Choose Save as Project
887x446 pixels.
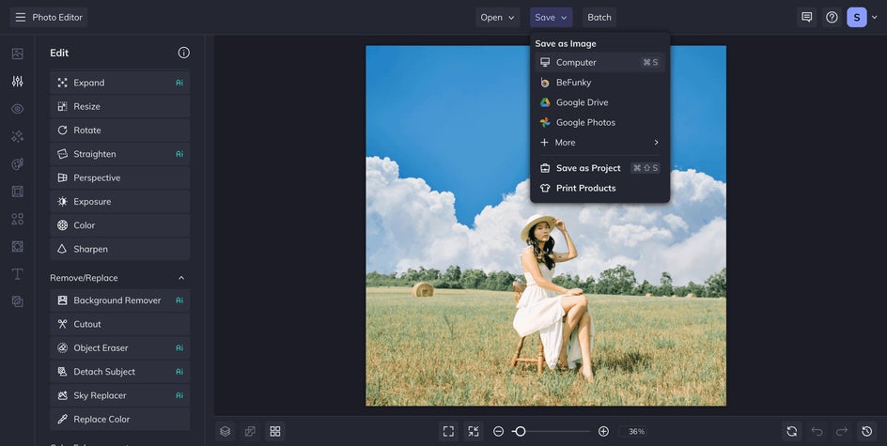pyautogui.click(x=599, y=168)
